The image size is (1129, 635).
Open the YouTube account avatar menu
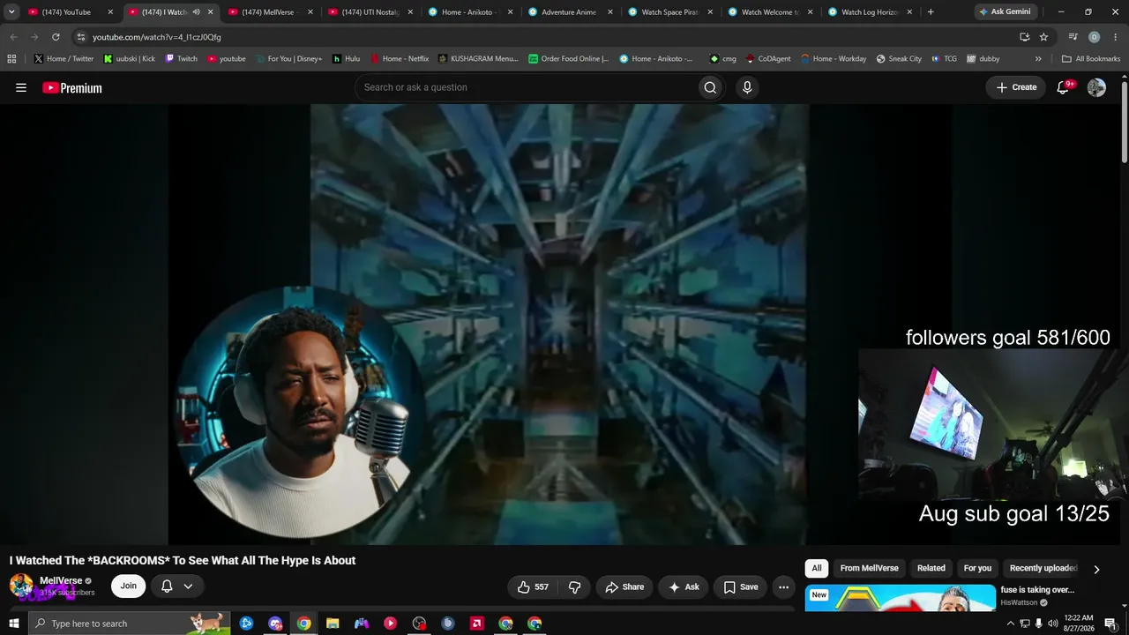click(1096, 87)
